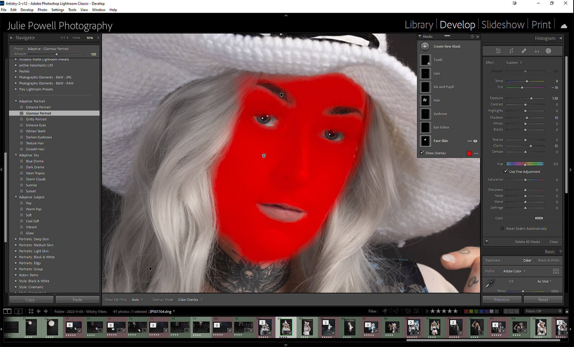574x347 pixels.
Task: Click the plus icon to create new mask
Action: click(425, 46)
